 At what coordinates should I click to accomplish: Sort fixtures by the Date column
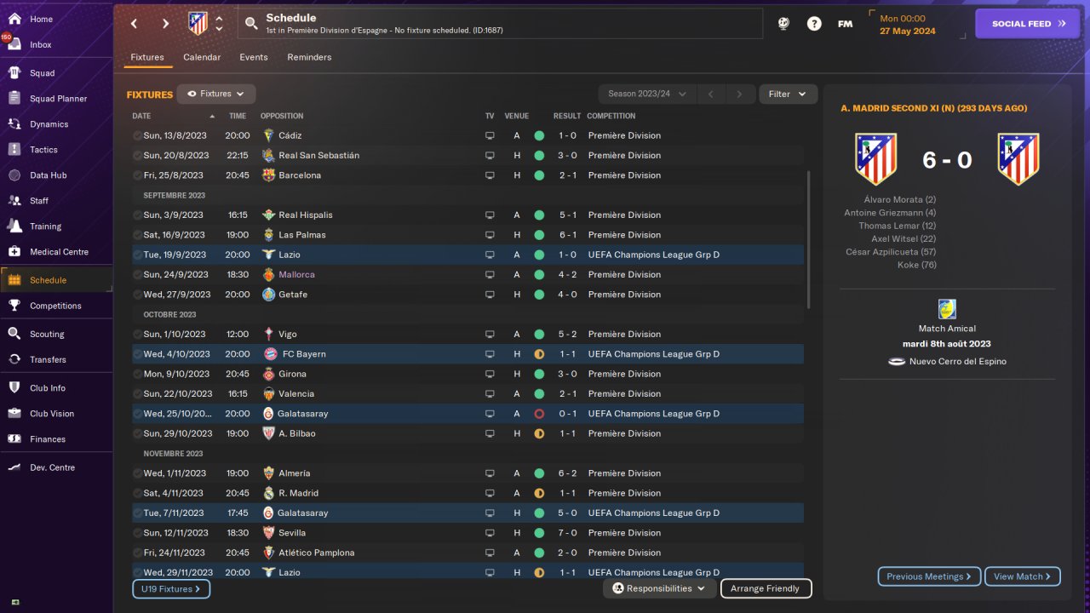[x=141, y=116]
